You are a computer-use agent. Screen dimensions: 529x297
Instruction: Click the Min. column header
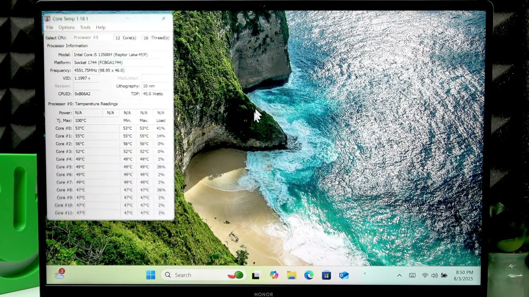pos(127,120)
